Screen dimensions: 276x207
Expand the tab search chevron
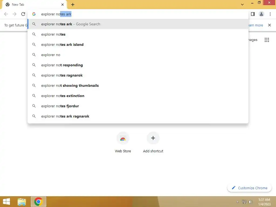242,5
